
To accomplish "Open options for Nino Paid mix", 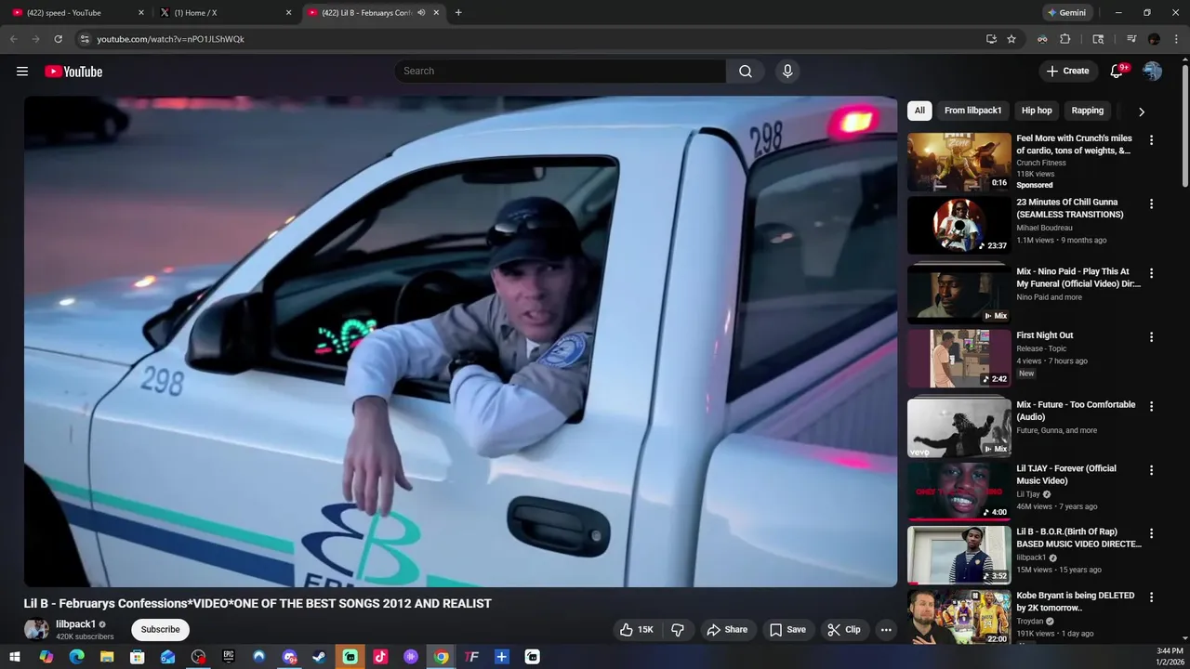I will pyautogui.click(x=1151, y=273).
